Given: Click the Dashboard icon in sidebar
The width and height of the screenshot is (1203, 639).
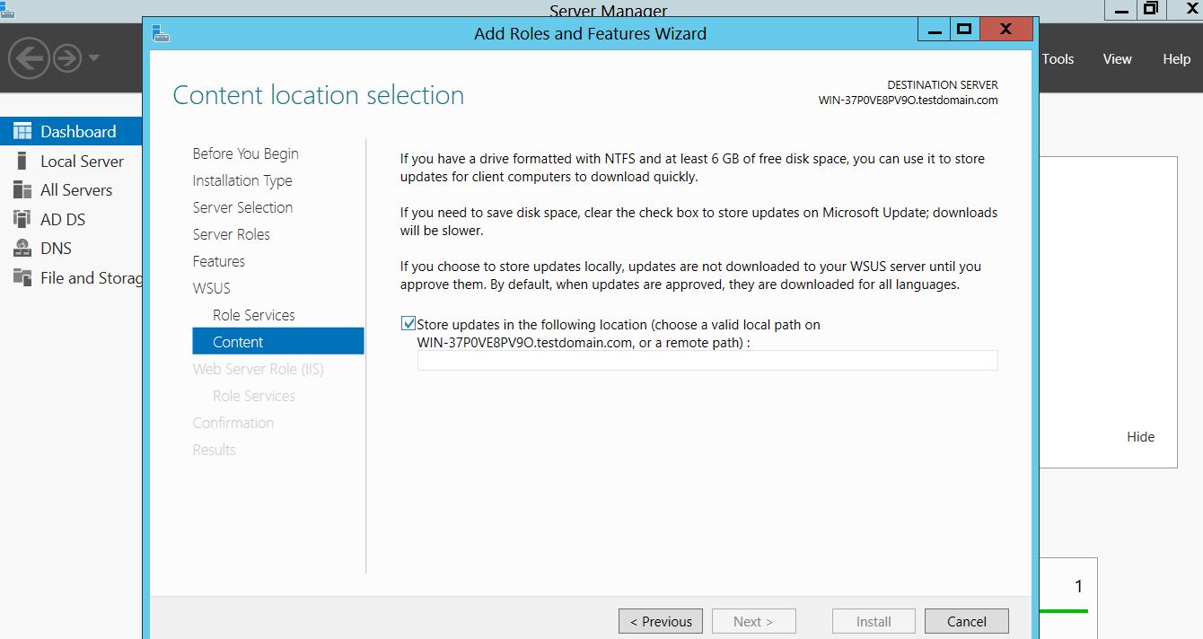Looking at the screenshot, I should pos(22,131).
